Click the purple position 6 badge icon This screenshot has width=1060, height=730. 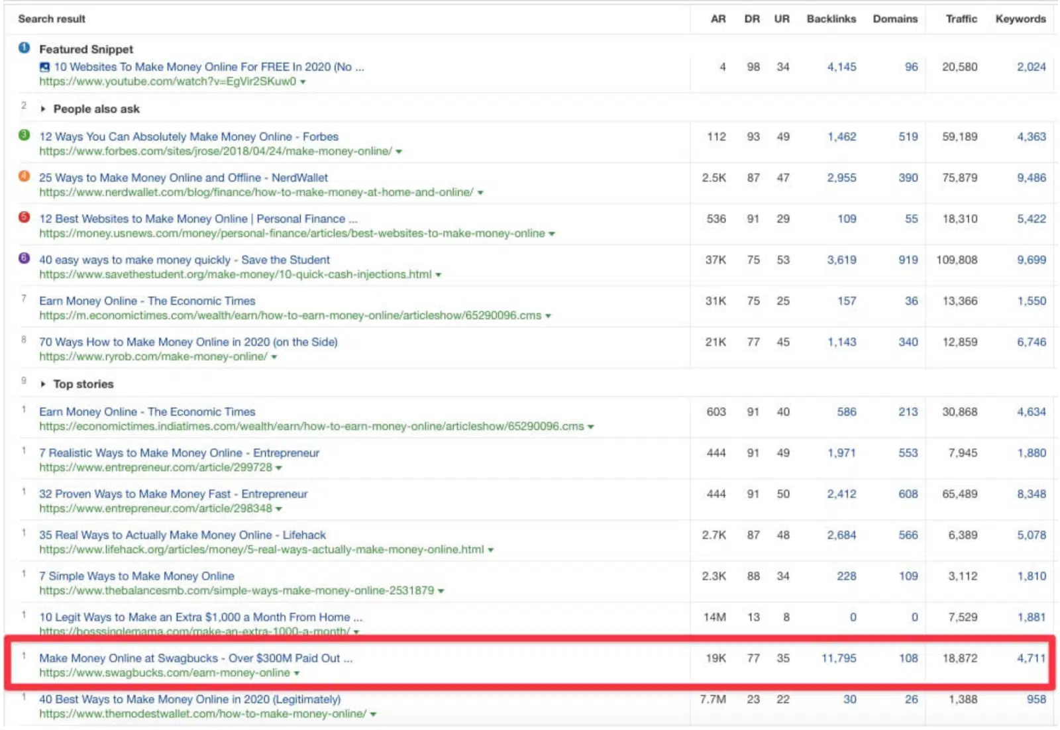pos(25,258)
